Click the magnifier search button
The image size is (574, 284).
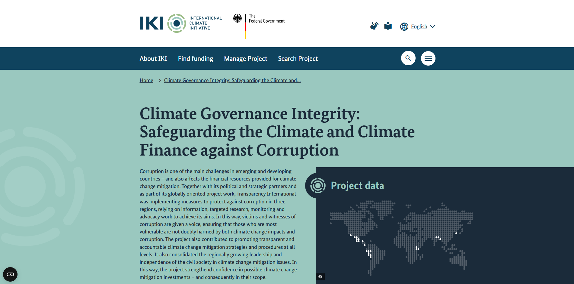coord(408,58)
